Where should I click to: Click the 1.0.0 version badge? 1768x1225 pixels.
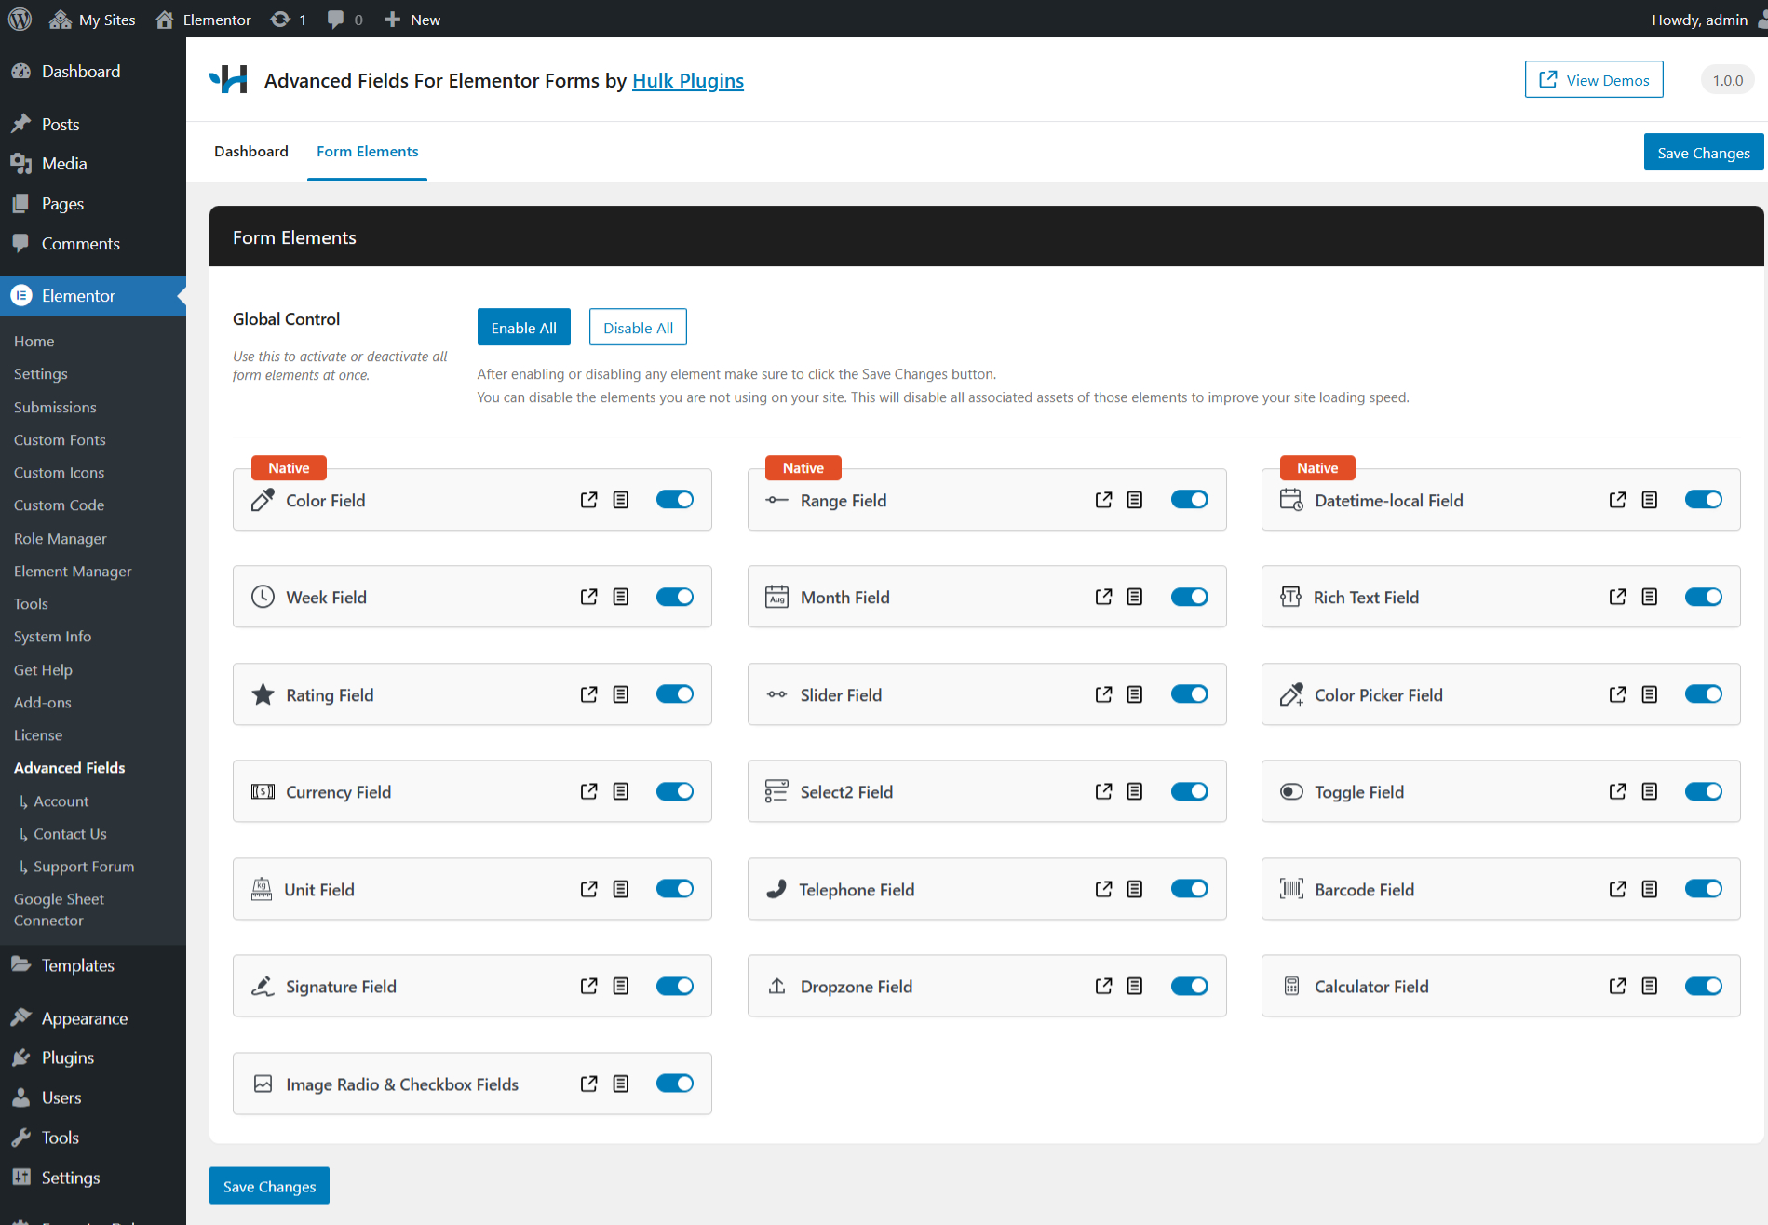click(1727, 80)
